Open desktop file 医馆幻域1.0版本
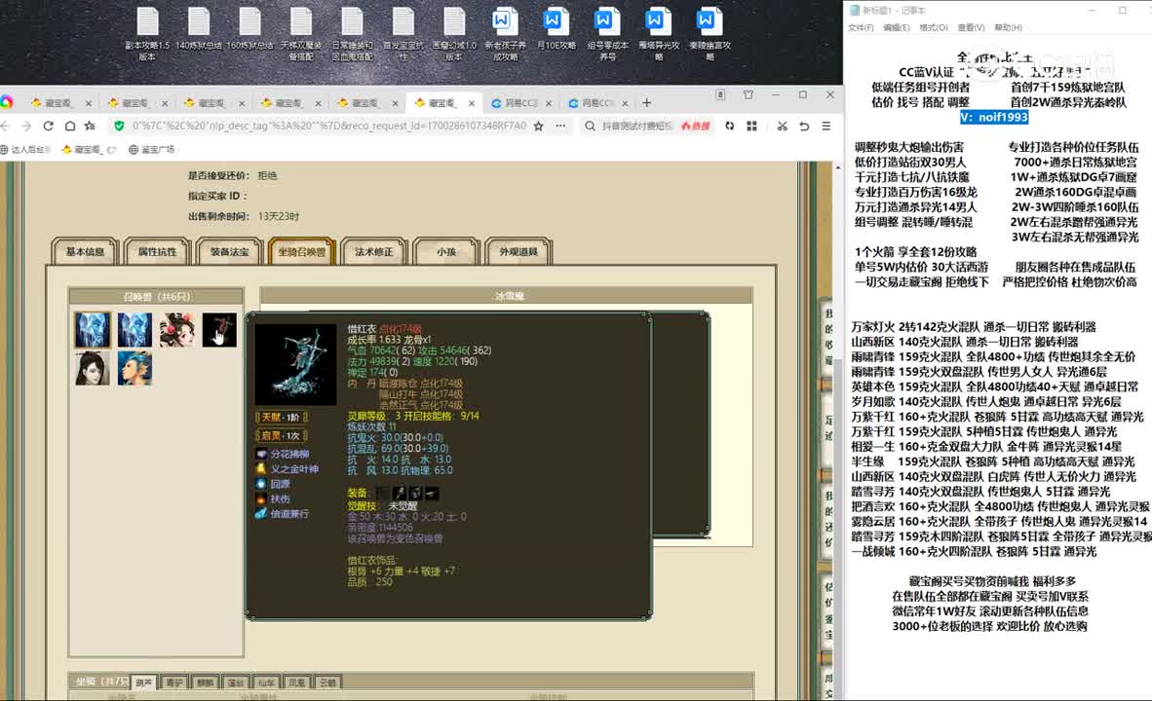The image size is (1152, 701). point(454,34)
